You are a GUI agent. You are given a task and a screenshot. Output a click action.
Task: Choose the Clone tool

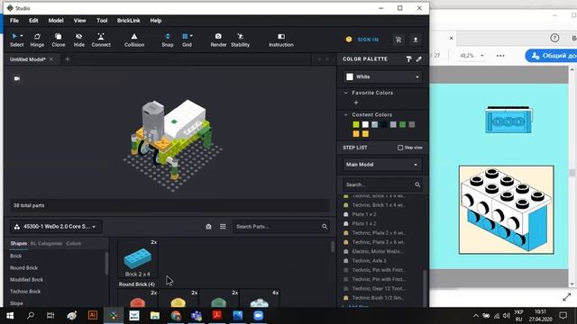pos(58,40)
